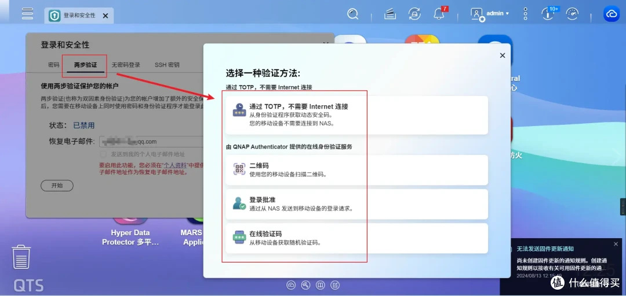626x296 pixels.
Task: Click the 使用两步验证保护您的帐户 heading
Action: [x=79, y=86]
